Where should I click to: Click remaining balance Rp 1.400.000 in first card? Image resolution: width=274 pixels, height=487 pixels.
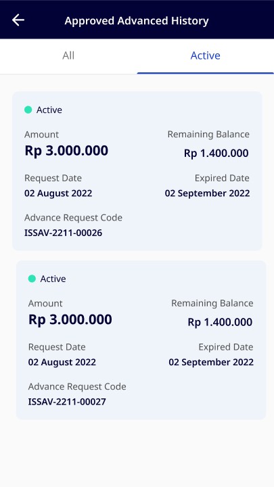click(x=216, y=153)
